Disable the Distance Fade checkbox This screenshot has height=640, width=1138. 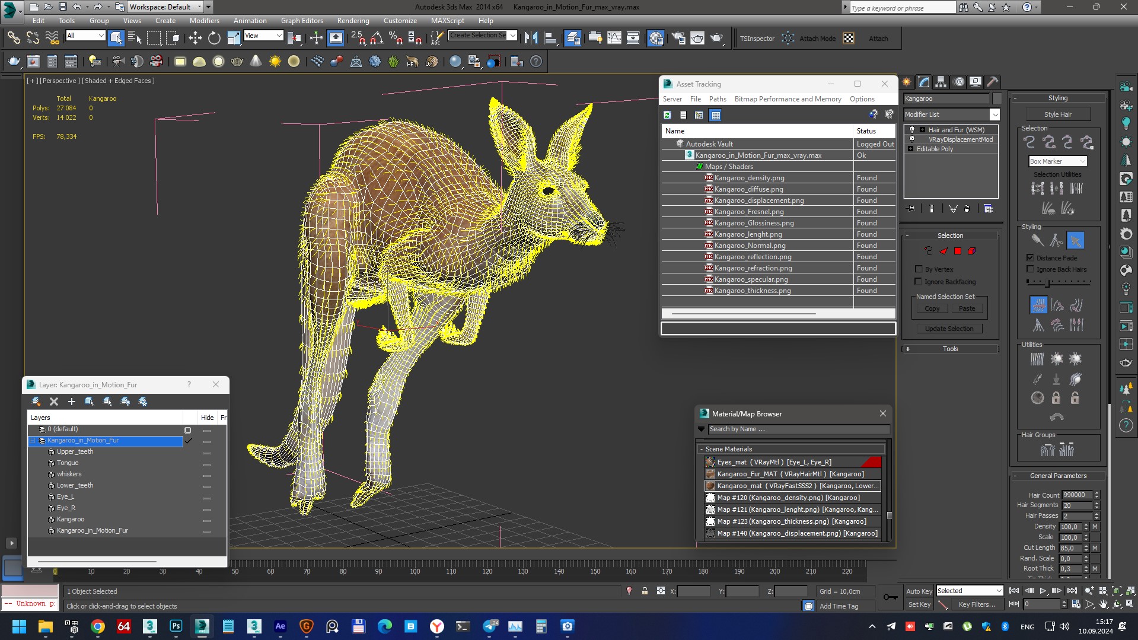[x=1030, y=258]
